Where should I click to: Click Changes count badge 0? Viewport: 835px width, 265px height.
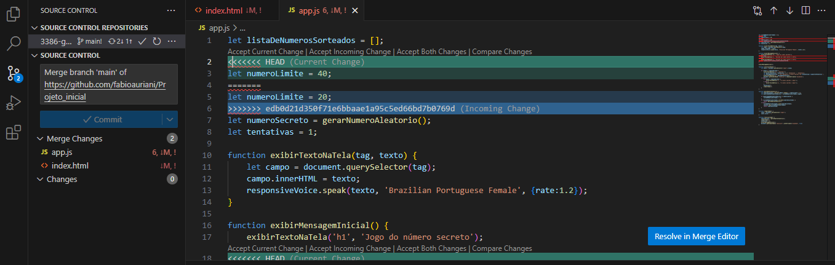coord(172,180)
